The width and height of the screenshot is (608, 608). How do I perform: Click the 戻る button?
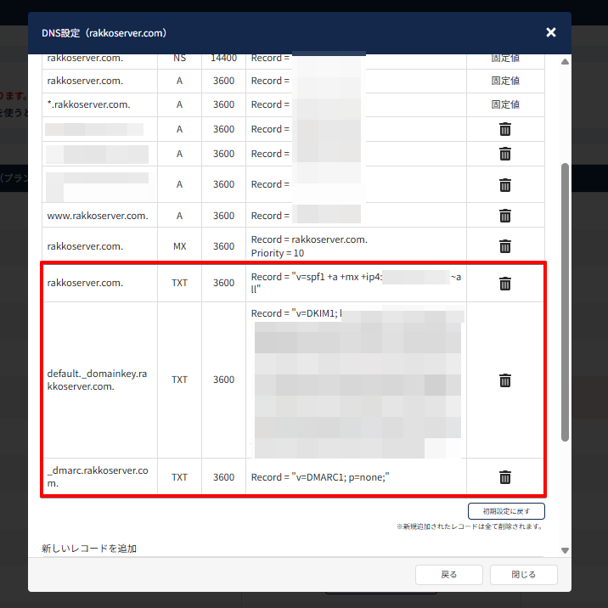coord(448,575)
